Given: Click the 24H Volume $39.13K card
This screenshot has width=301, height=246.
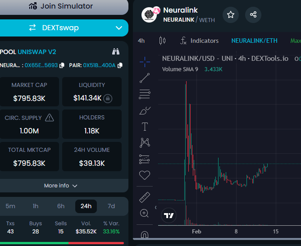Looking at the screenshot, I should click(x=92, y=156).
